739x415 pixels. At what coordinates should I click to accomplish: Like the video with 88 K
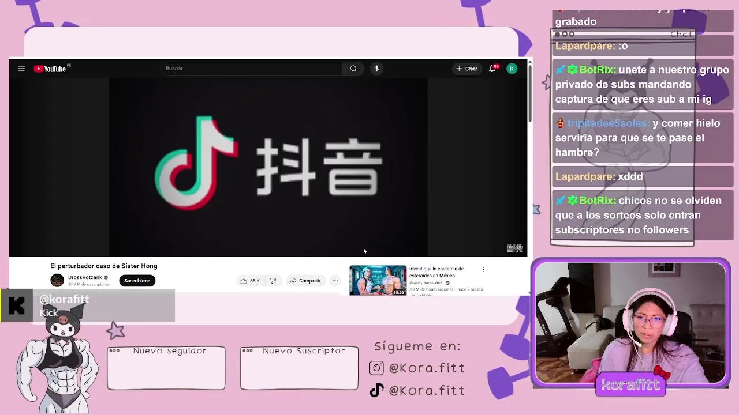[x=250, y=281]
